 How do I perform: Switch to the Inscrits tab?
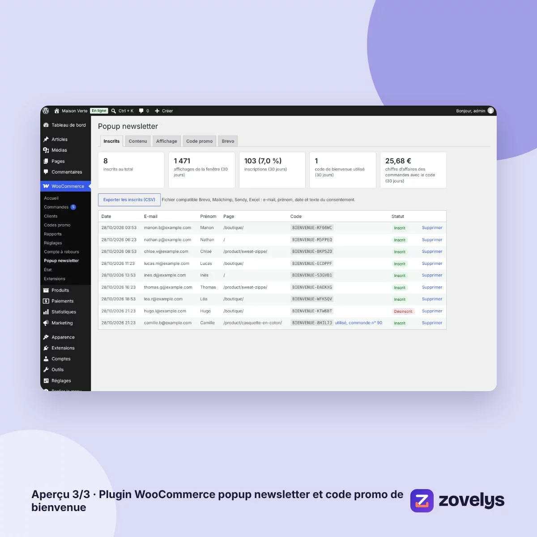click(x=111, y=141)
